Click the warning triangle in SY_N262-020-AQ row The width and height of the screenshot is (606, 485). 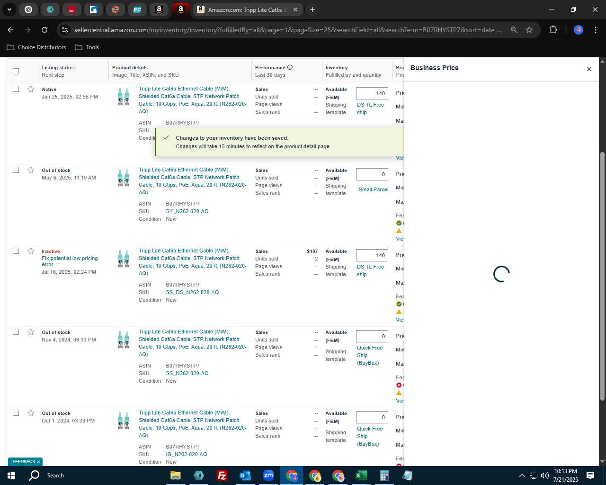(399, 231)
